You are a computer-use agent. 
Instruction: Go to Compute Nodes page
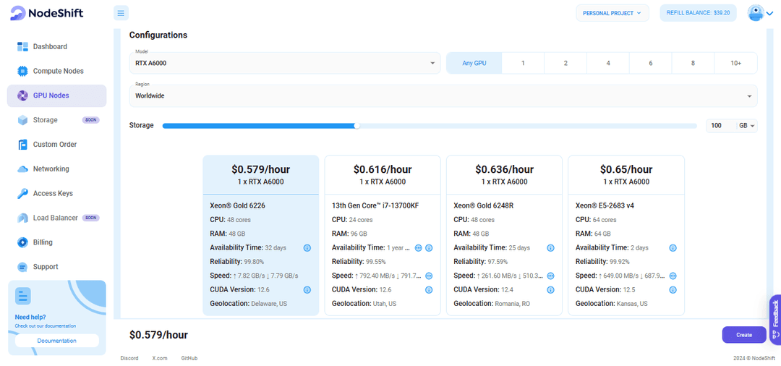point(58,71)
